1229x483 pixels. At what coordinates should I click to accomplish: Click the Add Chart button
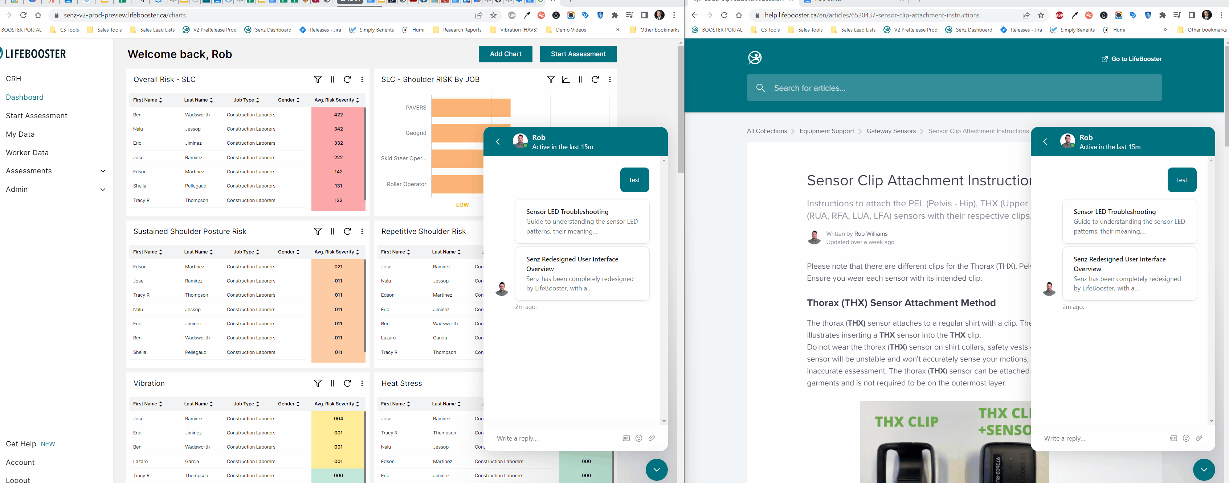click(506, 54)
